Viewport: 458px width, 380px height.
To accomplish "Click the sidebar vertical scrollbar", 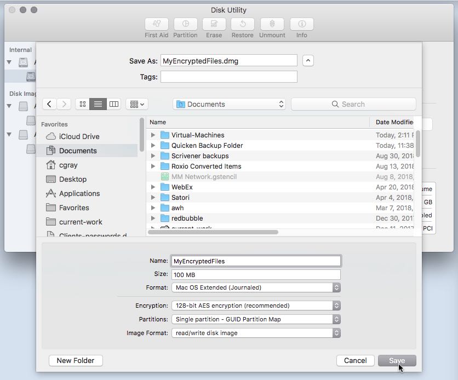I will [142, 135].
